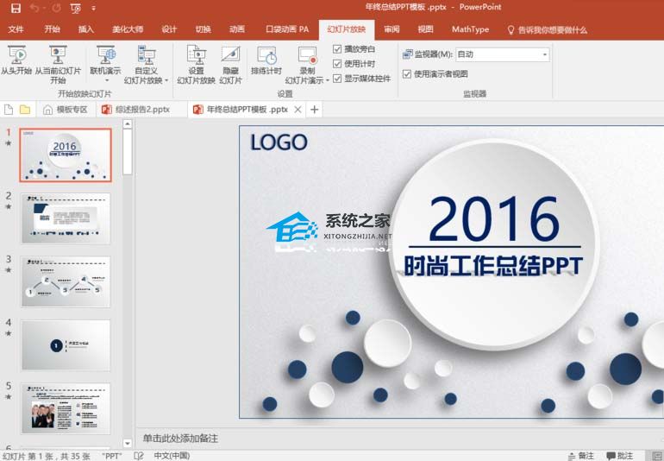Open the 文件 menu tab

16,29
